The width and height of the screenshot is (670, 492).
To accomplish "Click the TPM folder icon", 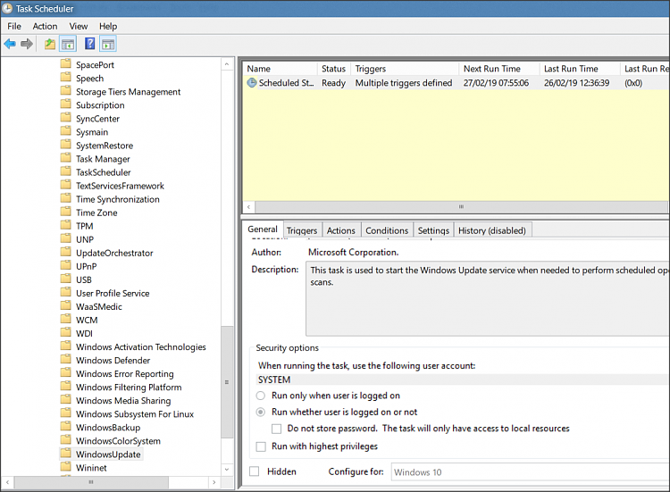I will (x=65, y=226).
